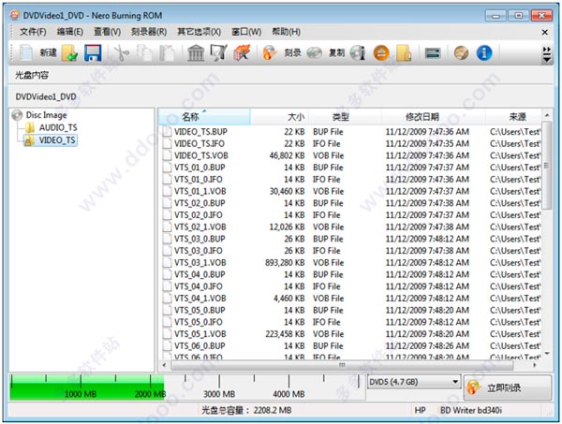The height and width of the screenshot is (424, 562).
Task: Click the 893,280 KB size cell
Action: click(285, 262)
